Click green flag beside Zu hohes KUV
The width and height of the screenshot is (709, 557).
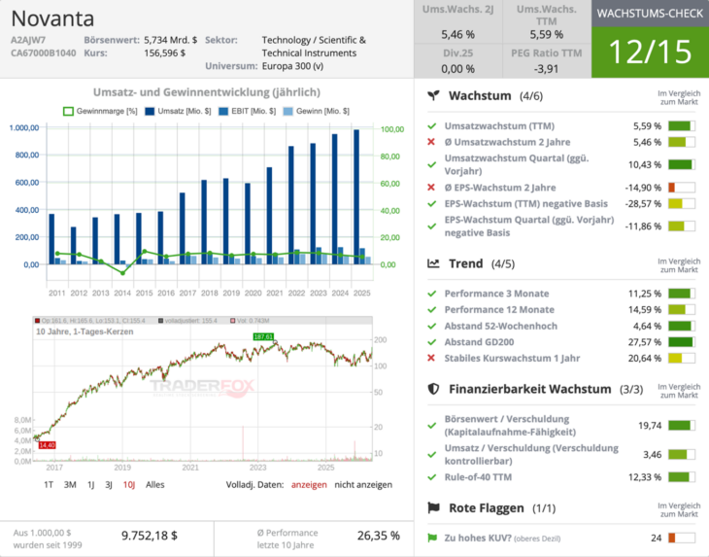(x=432, y=538)
